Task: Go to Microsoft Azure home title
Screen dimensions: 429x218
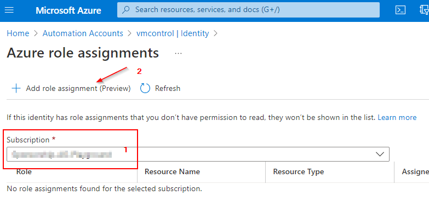Action: (68, 10)
